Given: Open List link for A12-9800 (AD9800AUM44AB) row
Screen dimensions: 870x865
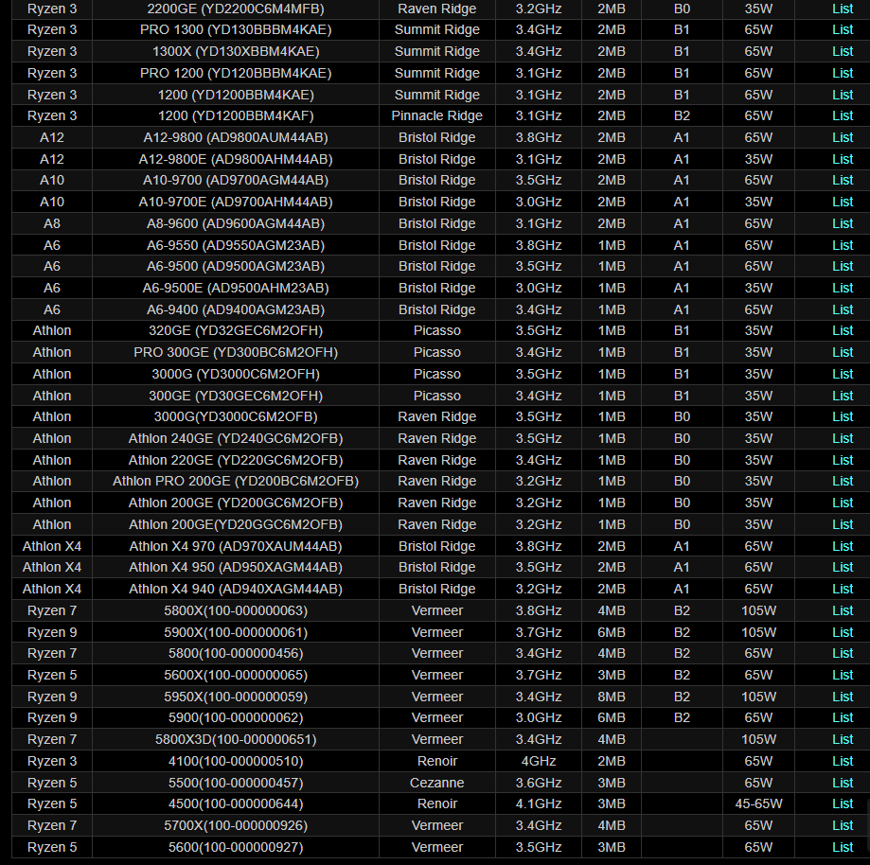Looking at the screenshot, I should point(843,137).
